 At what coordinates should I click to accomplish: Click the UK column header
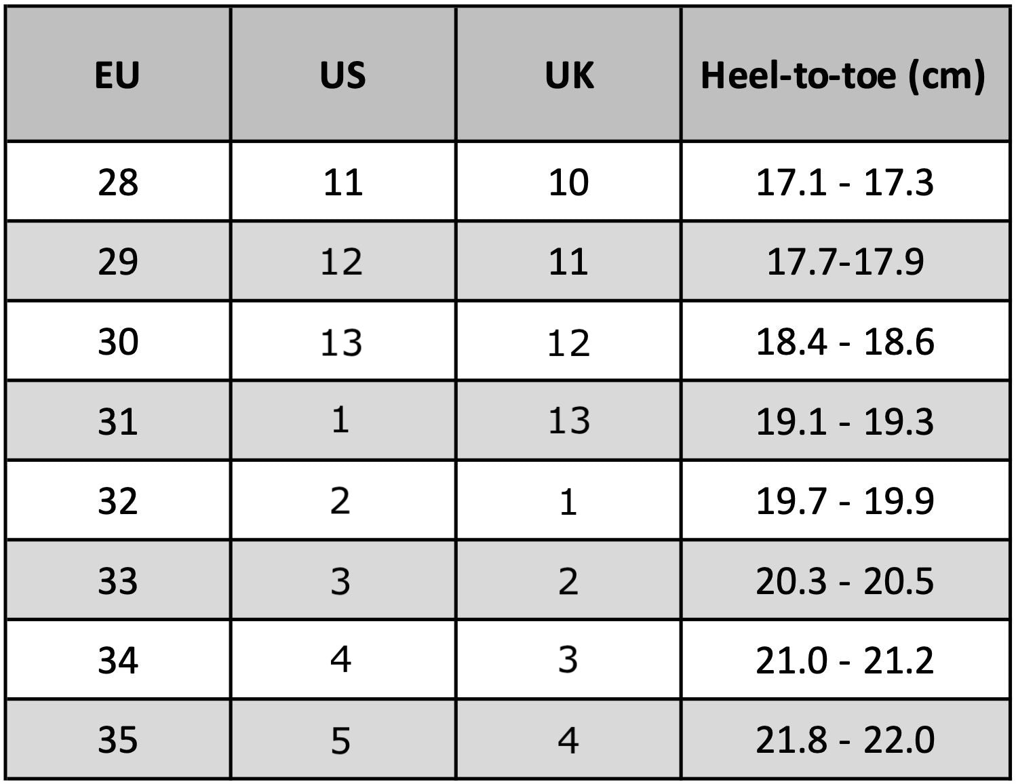[x=569, y=75]
